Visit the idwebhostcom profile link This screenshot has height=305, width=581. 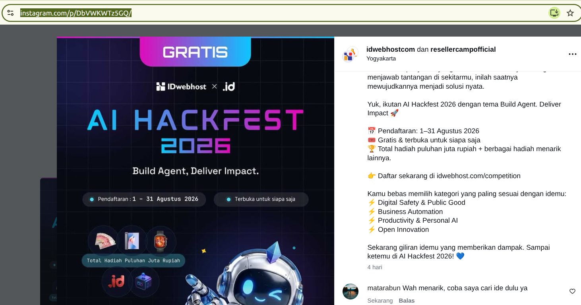click(x=391, y=49)
